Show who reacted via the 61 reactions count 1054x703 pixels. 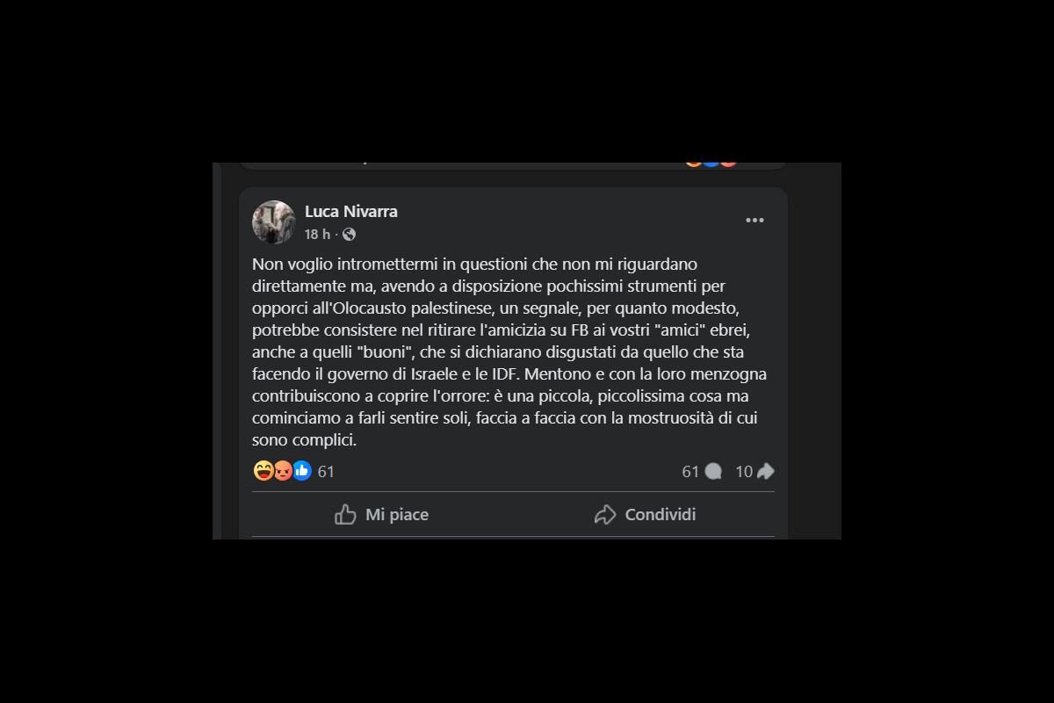(x=326, y=472)
